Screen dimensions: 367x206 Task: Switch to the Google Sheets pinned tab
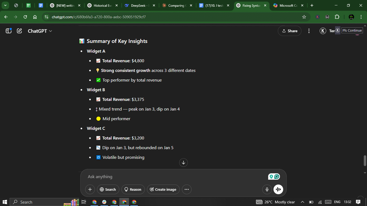click(28, 5)
